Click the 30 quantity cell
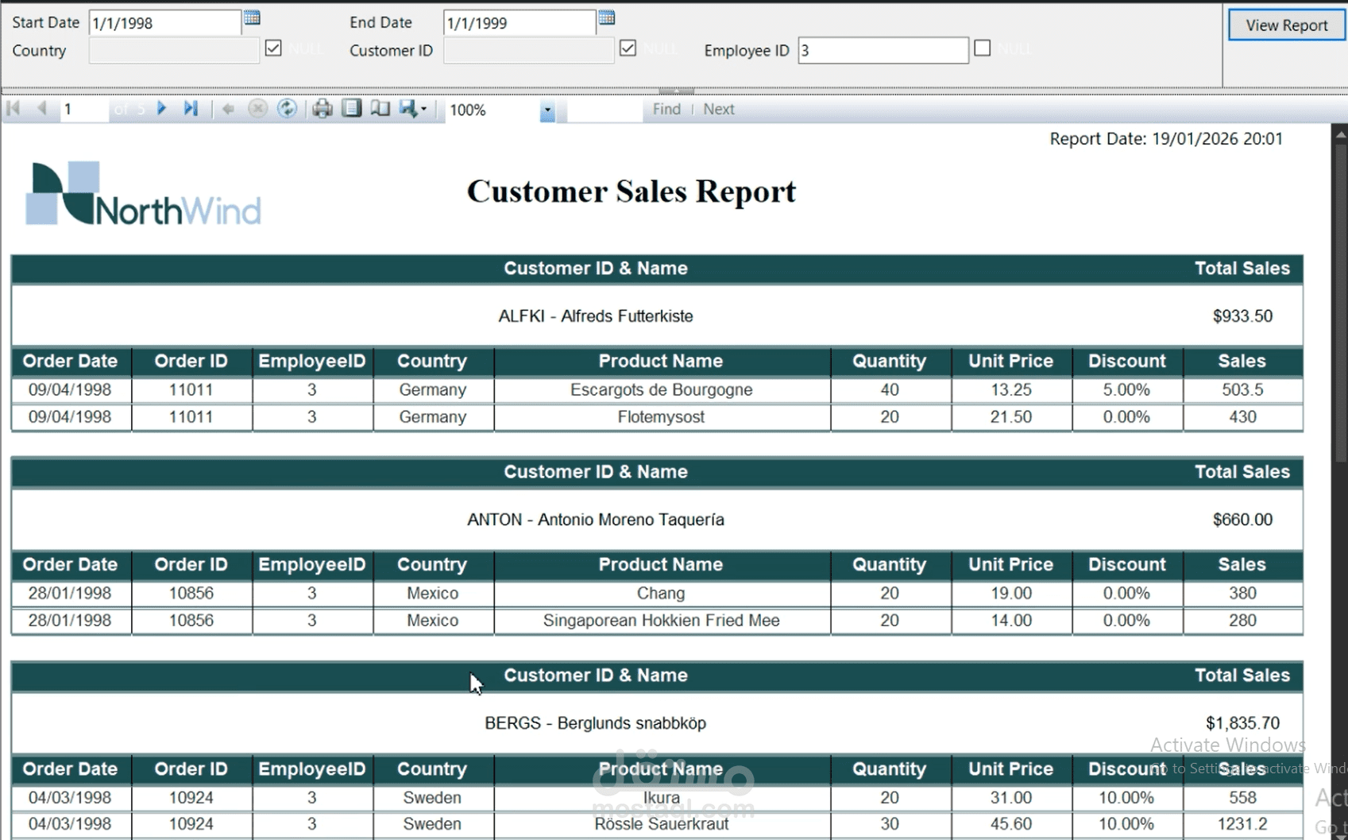Viewport: 1348px width, 840px height. click(x=890, y=824)
